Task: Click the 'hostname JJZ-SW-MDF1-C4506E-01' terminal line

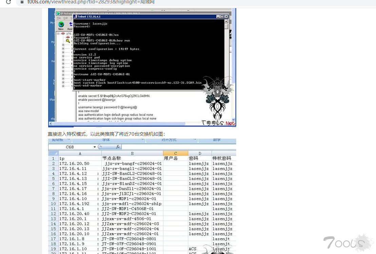Action: 101,74
